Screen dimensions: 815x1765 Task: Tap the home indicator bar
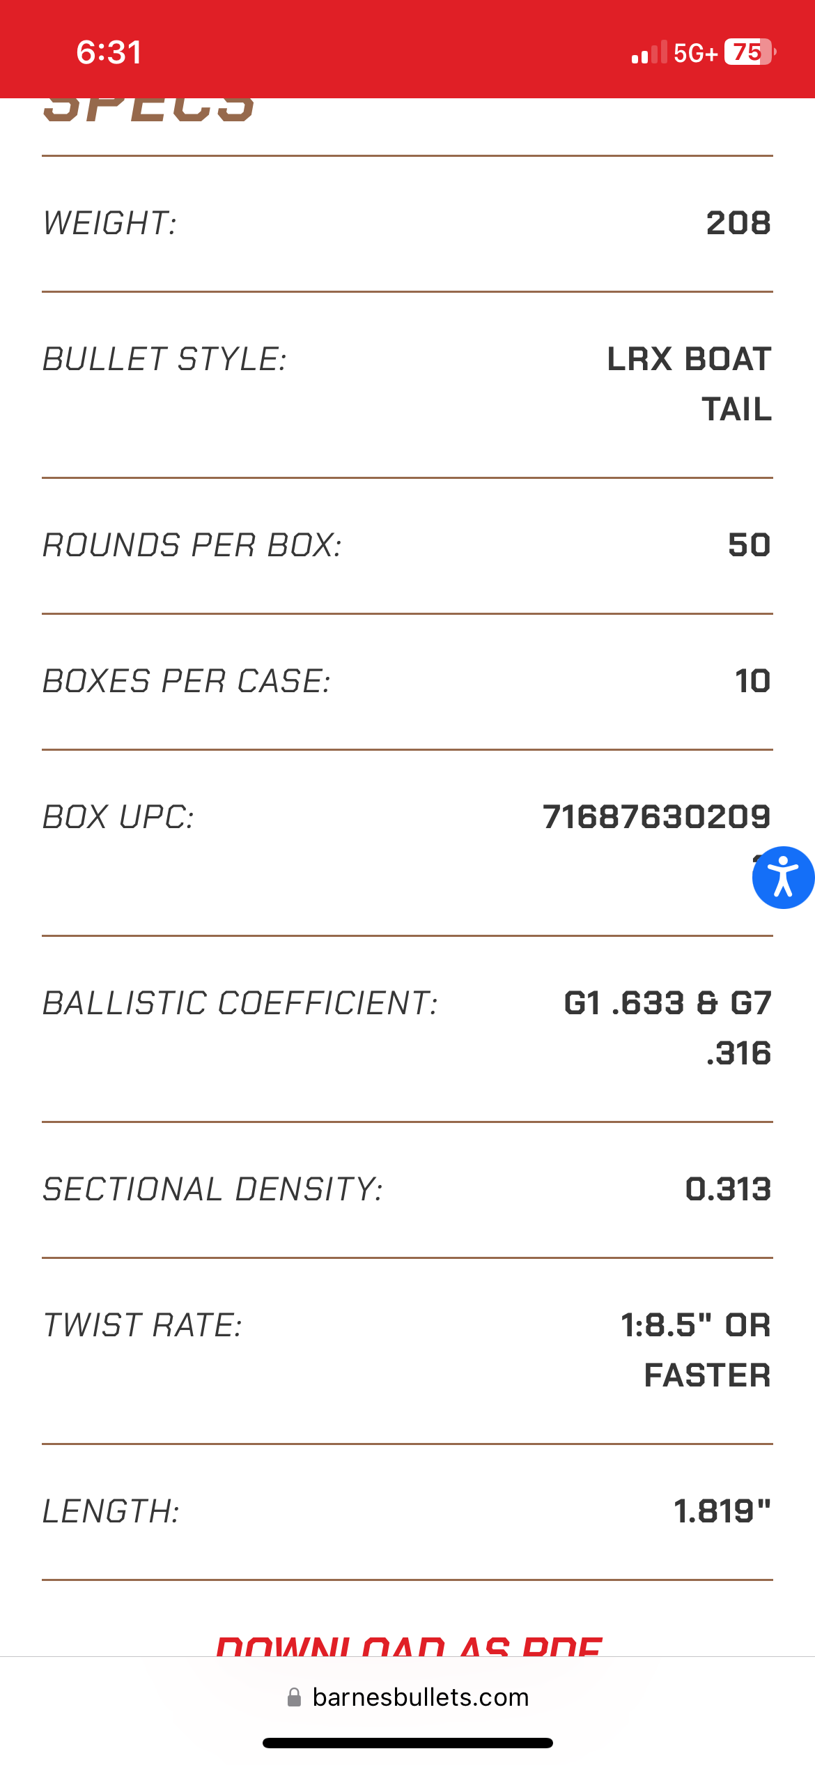(407, 1743)
